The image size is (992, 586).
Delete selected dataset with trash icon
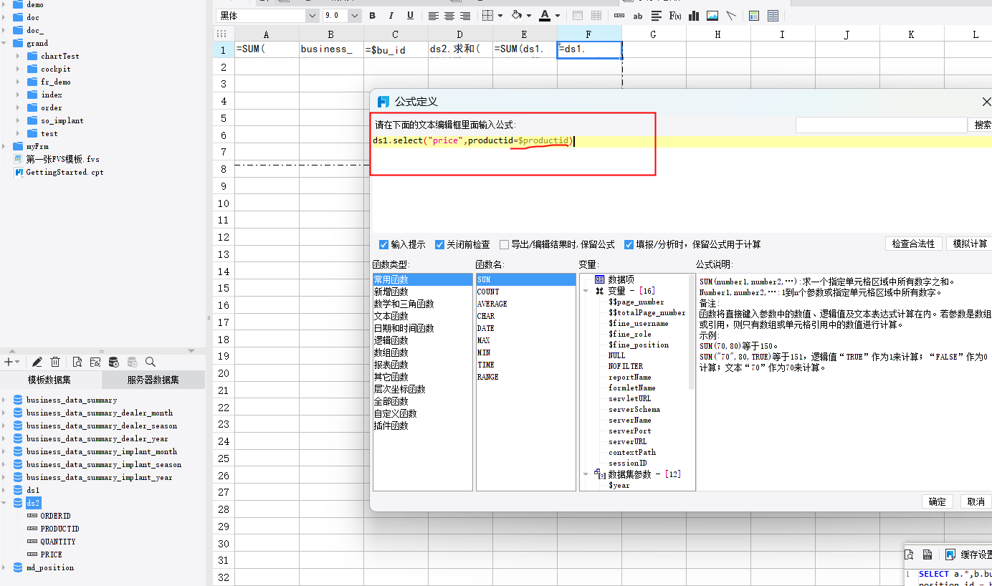click(x=55, y=362)
